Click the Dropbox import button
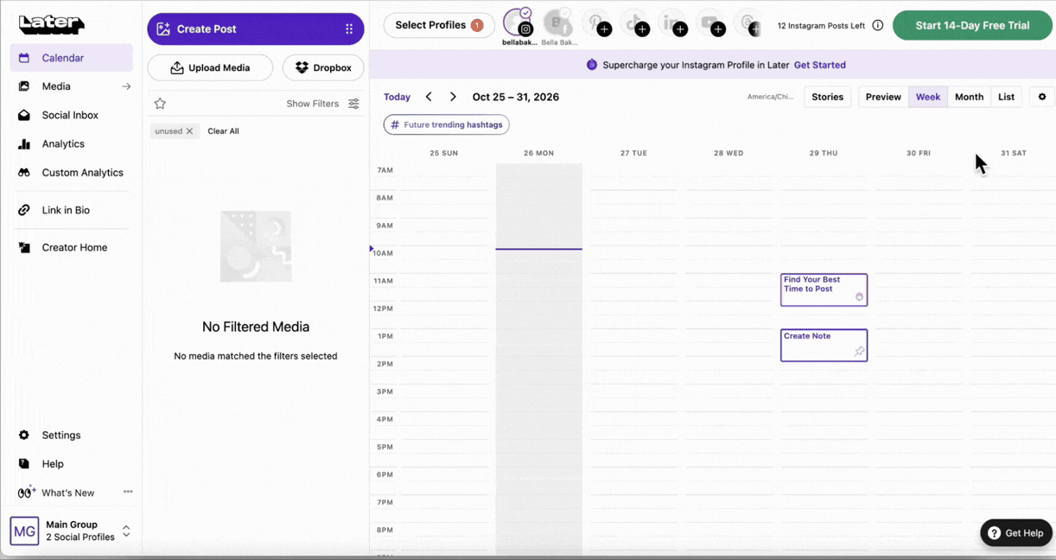Screen dimensions: 1056x560 pyautogui.click(x=323, y=67)
